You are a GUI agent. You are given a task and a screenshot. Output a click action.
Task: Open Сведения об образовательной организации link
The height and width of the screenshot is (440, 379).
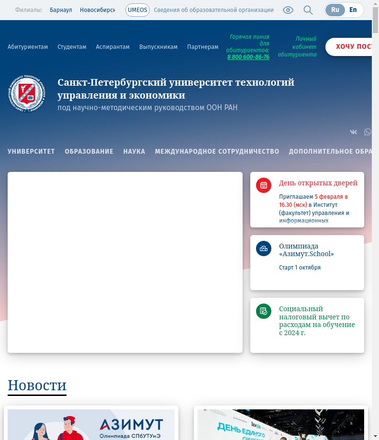[x=213, y=10]
